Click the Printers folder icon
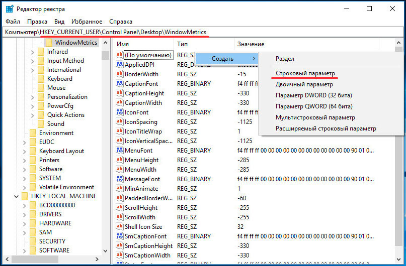406x266 pixels. 33,160
